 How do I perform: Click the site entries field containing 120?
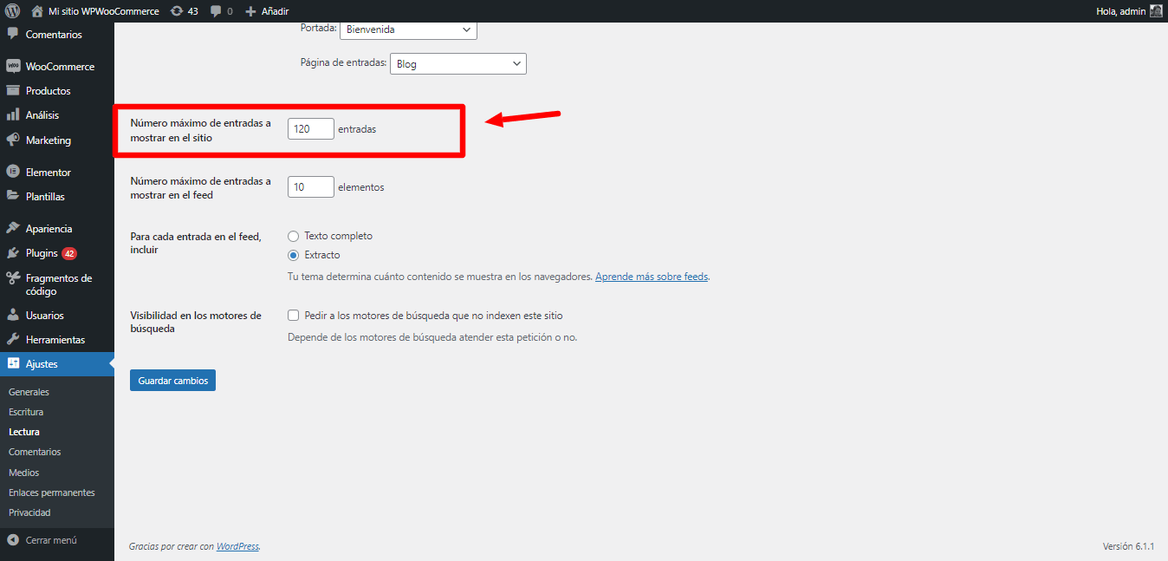311,128
